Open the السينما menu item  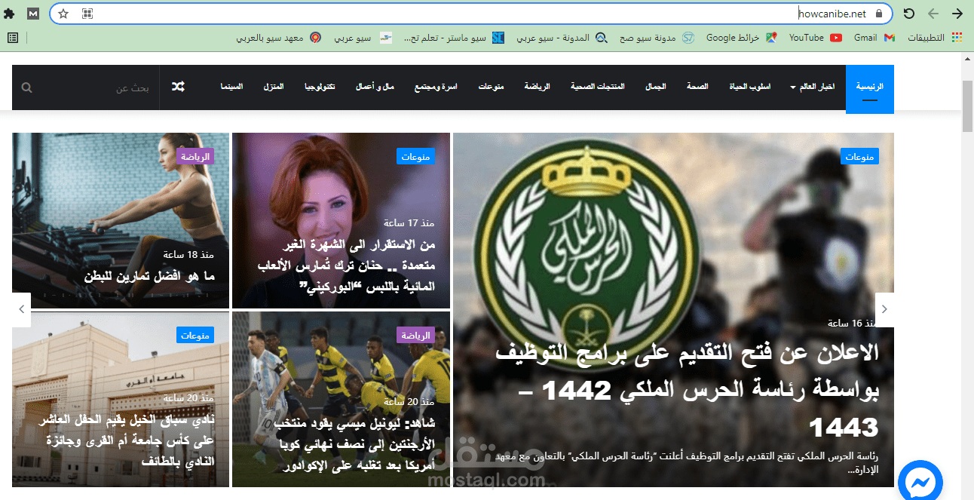click(231, 87)
